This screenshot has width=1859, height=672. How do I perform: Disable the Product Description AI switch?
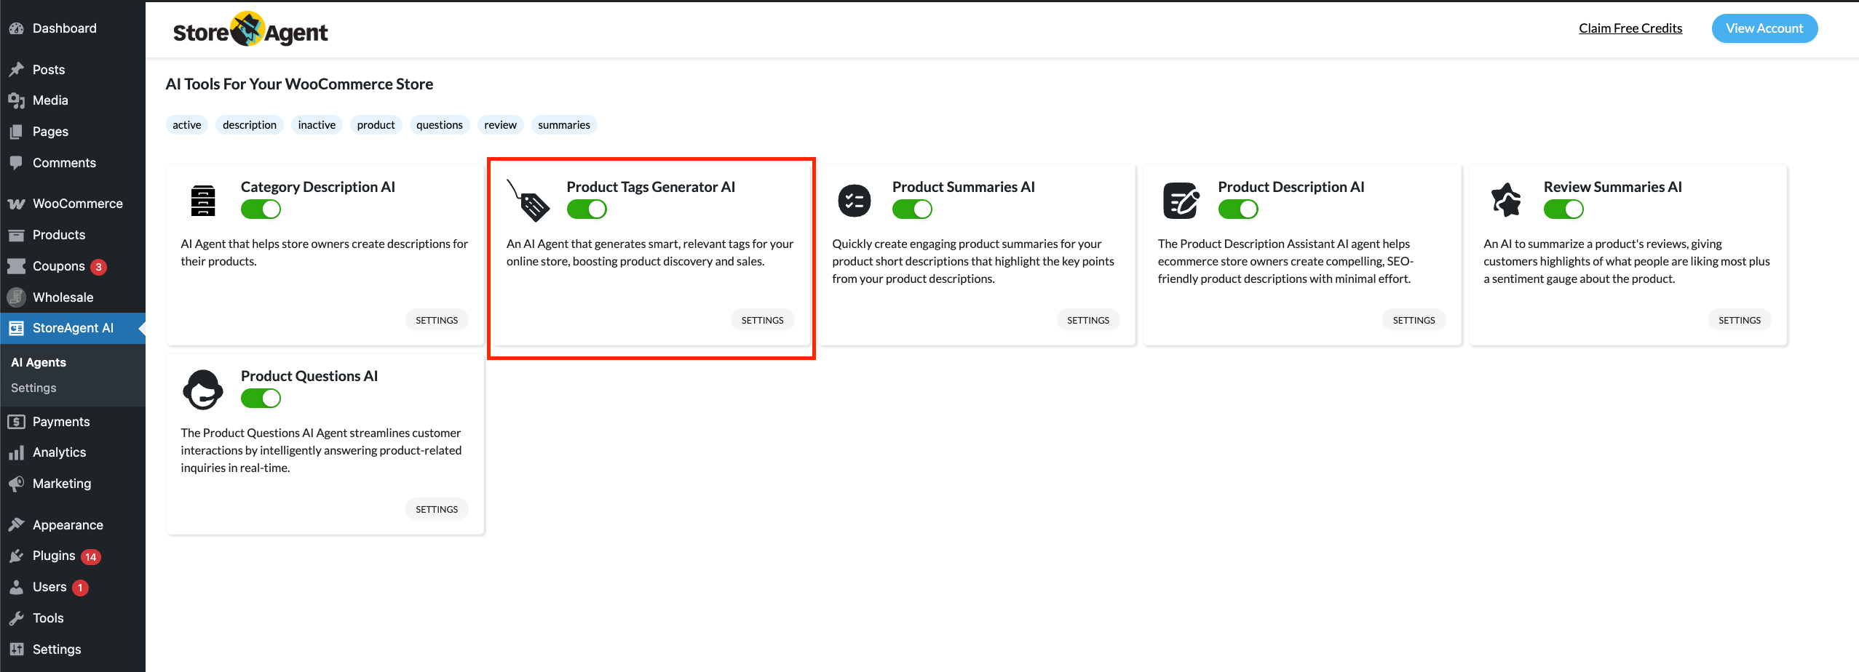click(x=1238, y=209)
